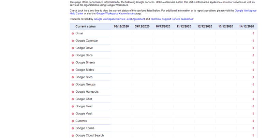Click the status dot next to Google Hangouts

click(x=73, y=92)
